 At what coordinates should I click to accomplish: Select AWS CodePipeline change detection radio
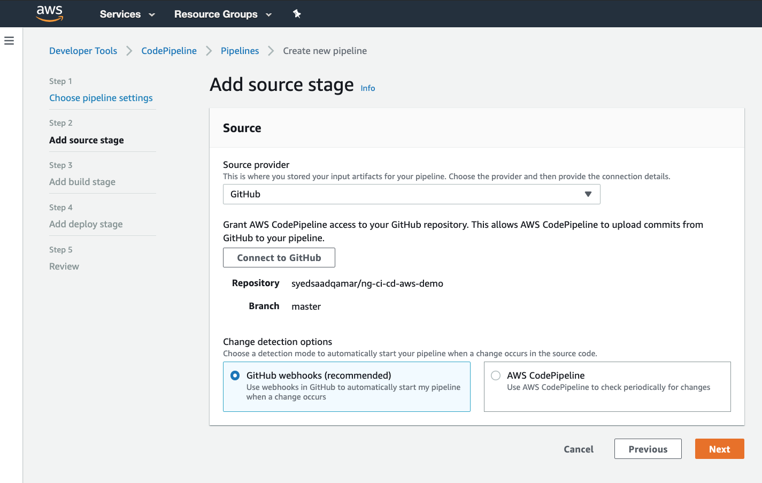click(496, 375)
